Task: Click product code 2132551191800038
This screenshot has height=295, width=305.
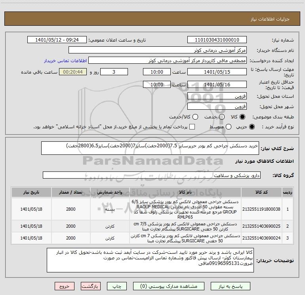Action: (261, 209)
